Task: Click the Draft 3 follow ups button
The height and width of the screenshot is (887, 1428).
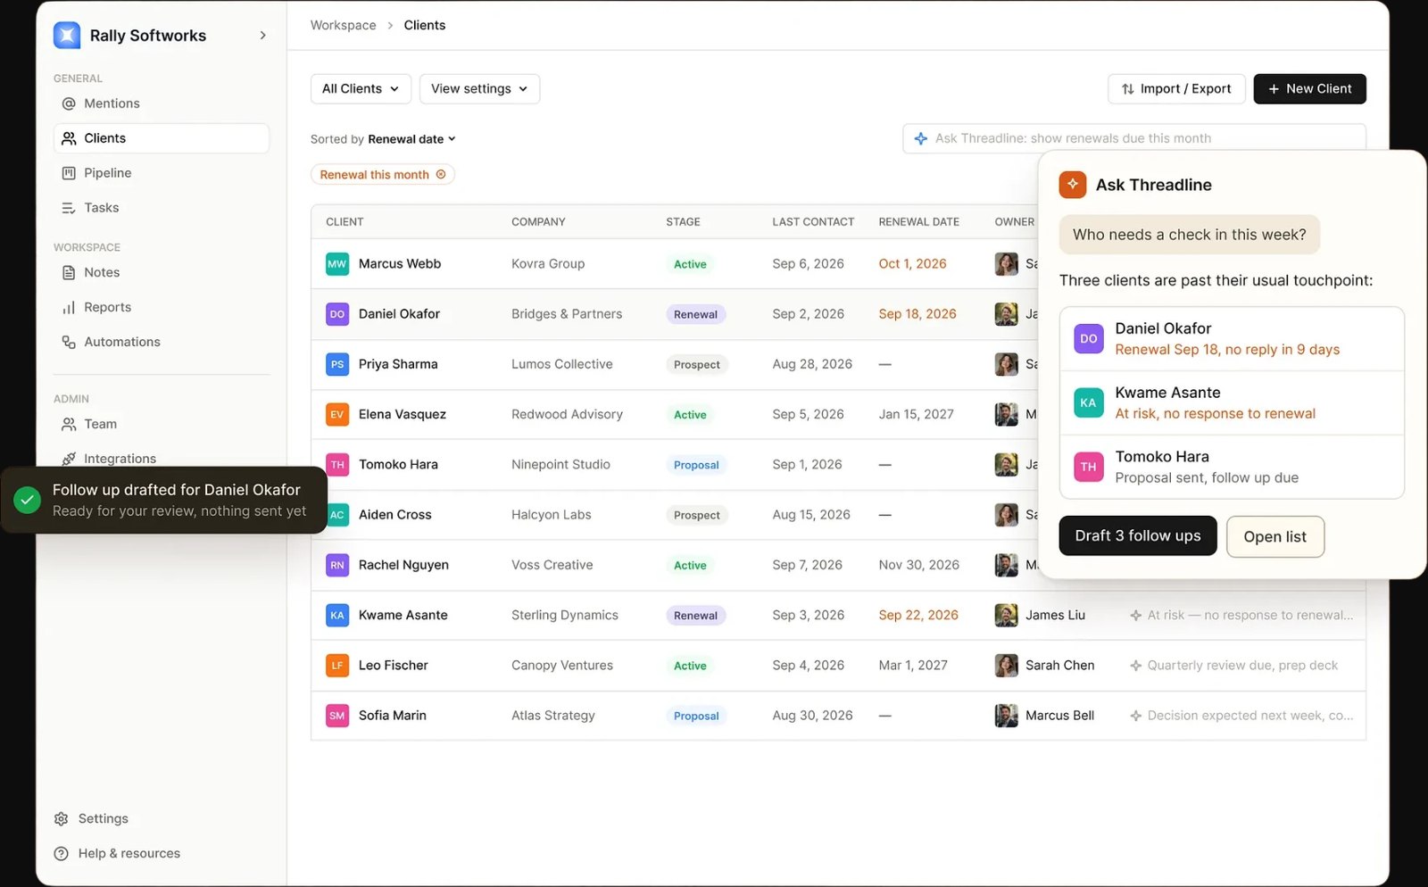Action: [x=1138, y=536]
